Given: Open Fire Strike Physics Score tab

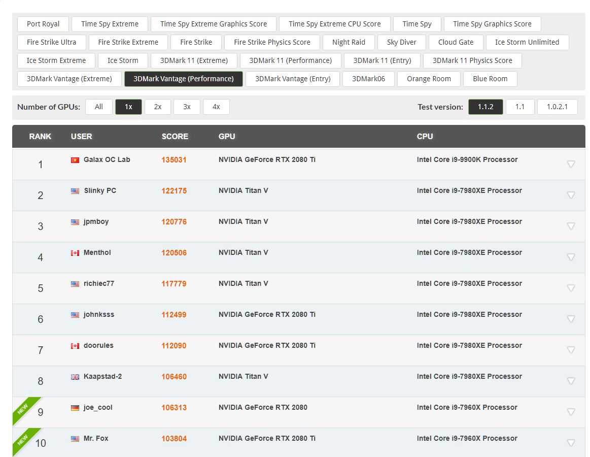Looking at the screenshot, I should 272,42.
